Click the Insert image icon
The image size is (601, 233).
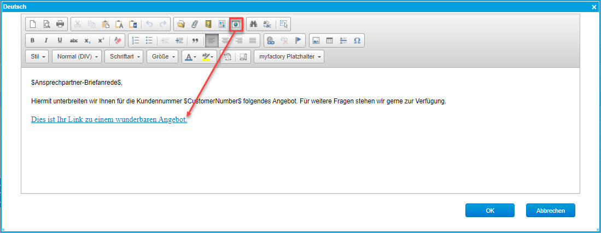coord(316,40)
